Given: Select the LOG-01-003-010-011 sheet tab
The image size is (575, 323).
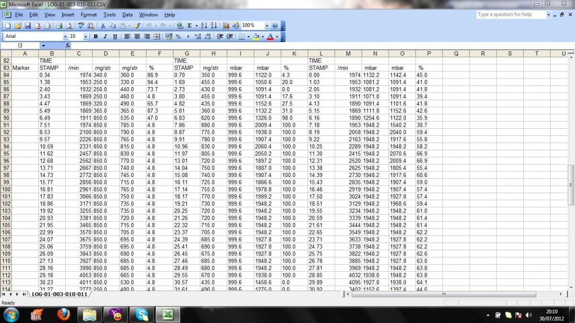Looking at the screenshot, I should coord(59,294).
